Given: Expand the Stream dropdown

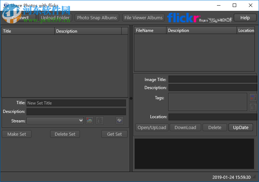Looking at the screenshot, I should [55, 121].
